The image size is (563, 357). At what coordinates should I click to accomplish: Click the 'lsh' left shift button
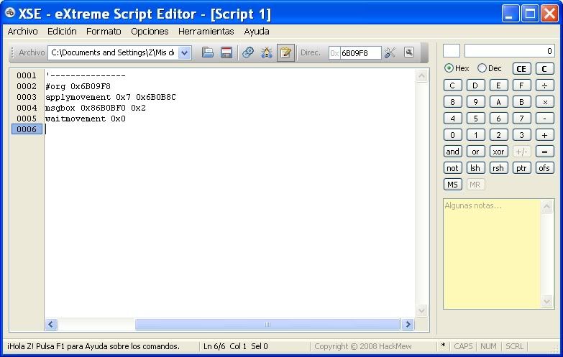click(475, 168)
